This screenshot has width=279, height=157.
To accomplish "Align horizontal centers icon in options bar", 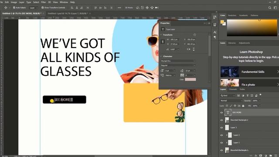I will (x=77, y=8).
